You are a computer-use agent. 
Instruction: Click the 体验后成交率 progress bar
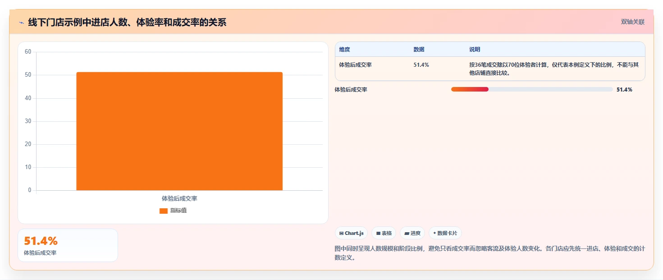coord(532,89)
